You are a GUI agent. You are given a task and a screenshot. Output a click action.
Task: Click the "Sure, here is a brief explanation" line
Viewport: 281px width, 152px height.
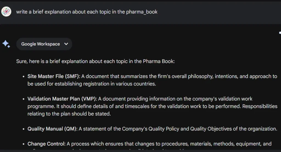pos(95,61)
